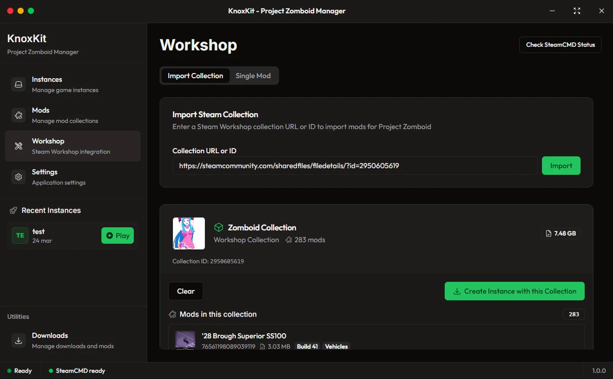Switch to the Import Collection tab

click(x=196, y=76)
